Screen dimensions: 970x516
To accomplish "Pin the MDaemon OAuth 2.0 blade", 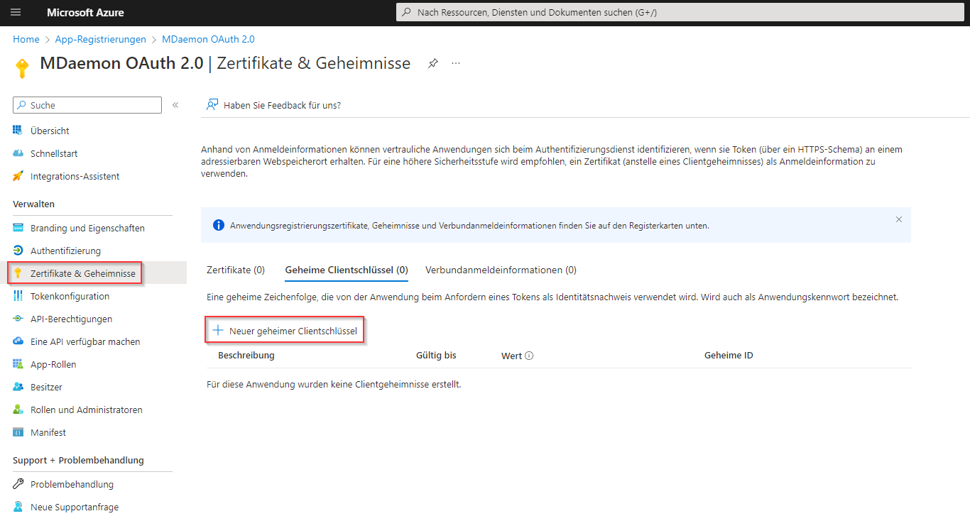I will (432, 63).
